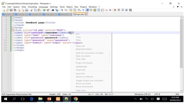Click the Close document toolbar icon

pyautogui.click(x=19, y=10)
